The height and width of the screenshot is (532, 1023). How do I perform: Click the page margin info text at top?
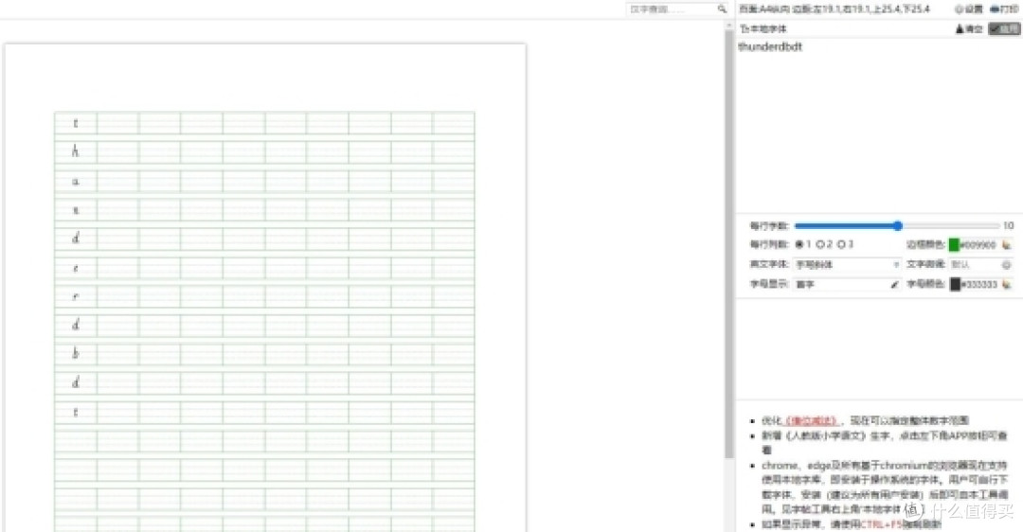(835, 9)
